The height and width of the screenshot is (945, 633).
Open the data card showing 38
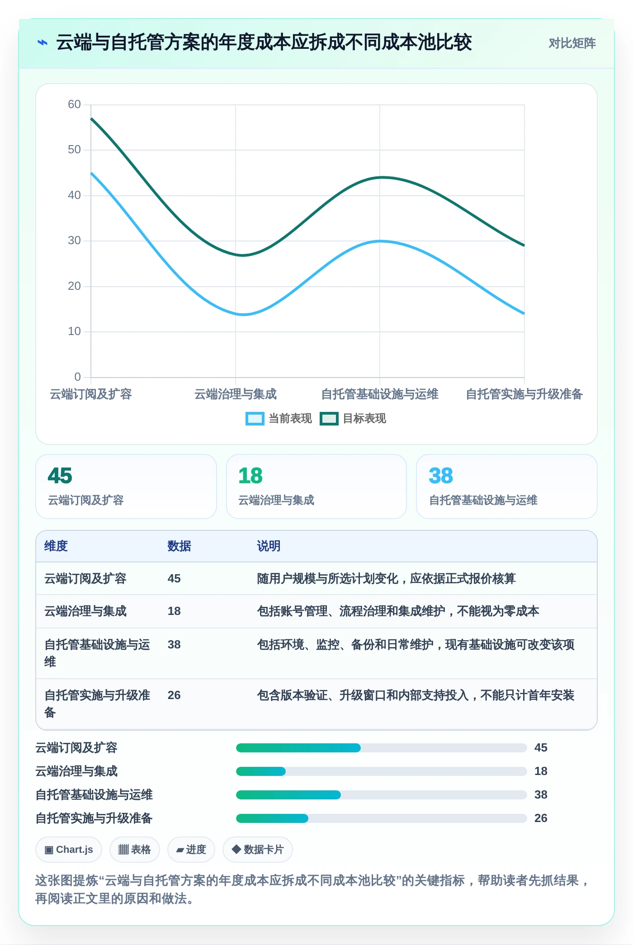pyautogui.click(x=507, y=487)
